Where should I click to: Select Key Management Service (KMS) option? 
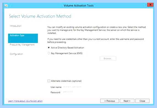click(x=49, y=53)
